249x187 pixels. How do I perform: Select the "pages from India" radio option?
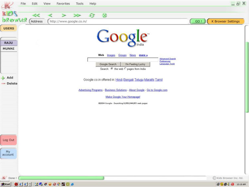click(x=125, y=69)
